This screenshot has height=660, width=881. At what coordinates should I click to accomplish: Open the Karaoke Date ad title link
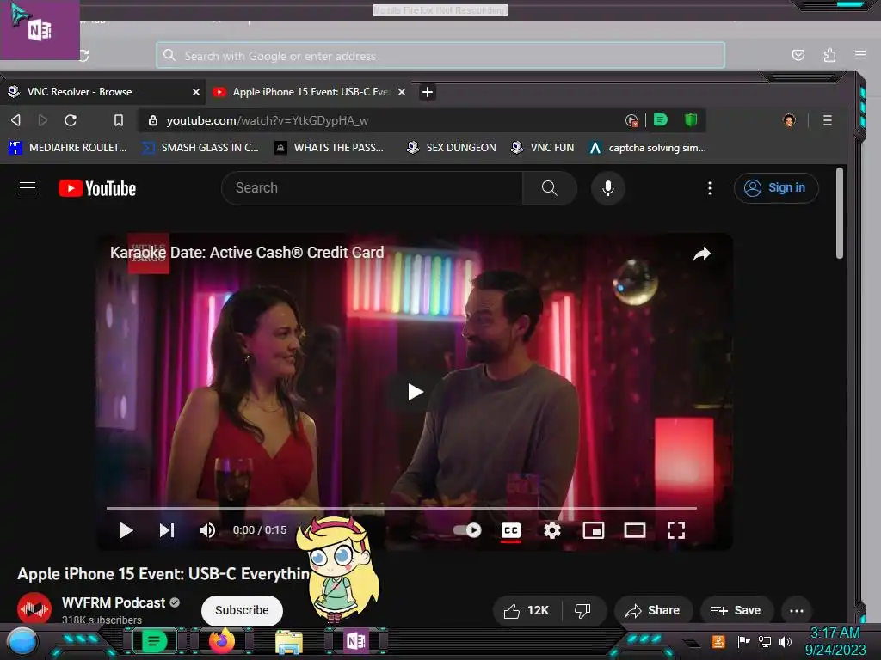[247, 253]
